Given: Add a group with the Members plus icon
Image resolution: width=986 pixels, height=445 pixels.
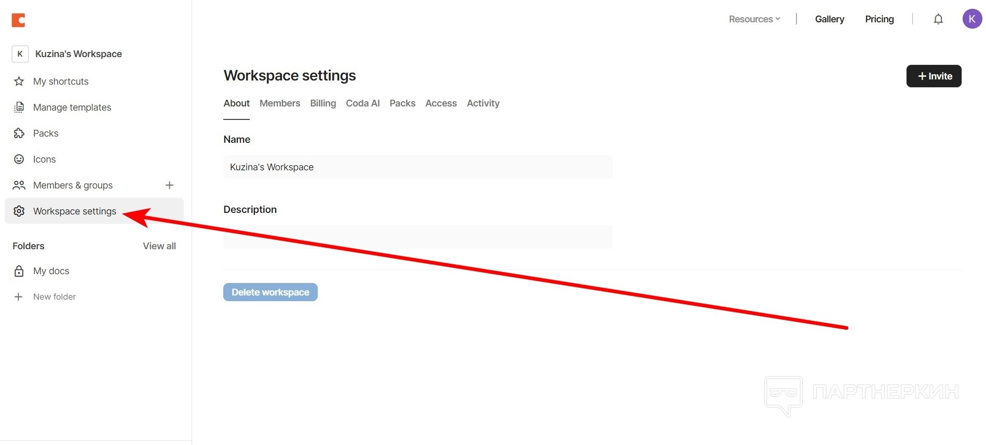Looking at the screenshot, I should tap(169, 185).
